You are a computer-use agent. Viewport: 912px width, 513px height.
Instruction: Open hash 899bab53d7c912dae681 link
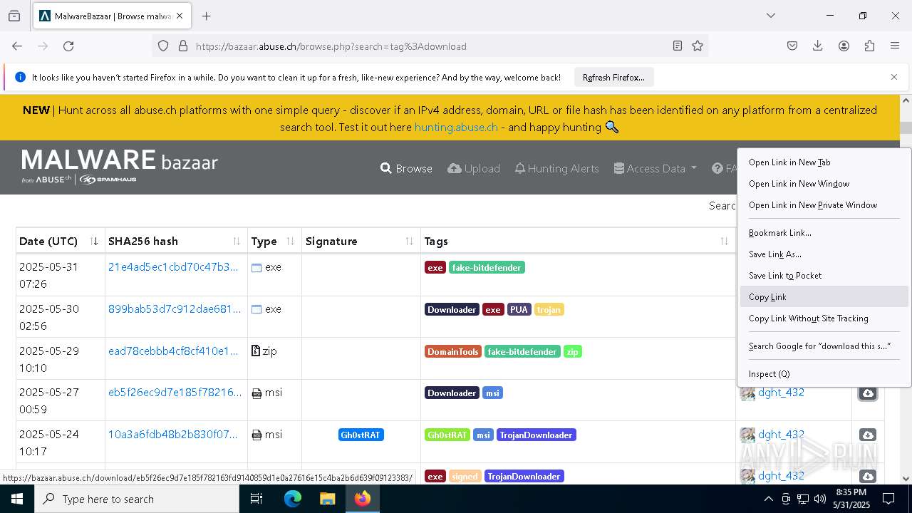(175, 309)
